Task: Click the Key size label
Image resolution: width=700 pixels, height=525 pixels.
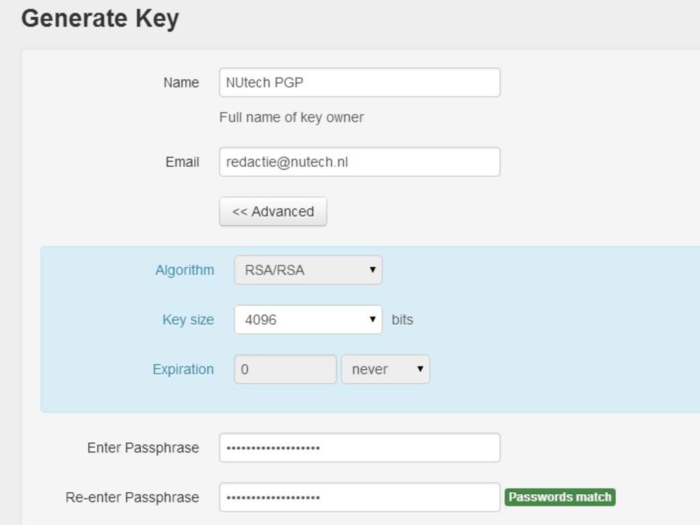Action: click(x=188, y=320)
